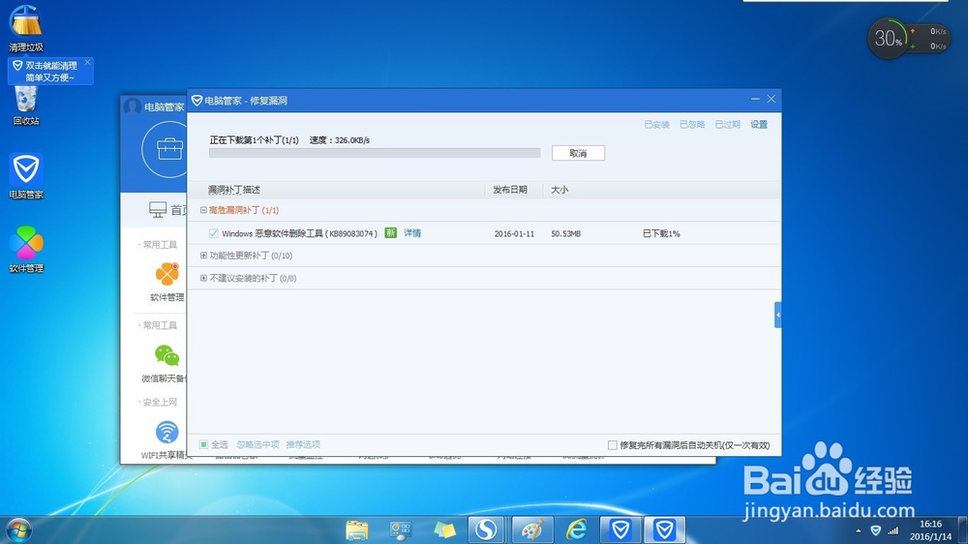Open 软件管理 clover icon in background window

pyautogui.click(x=166, y=275)
